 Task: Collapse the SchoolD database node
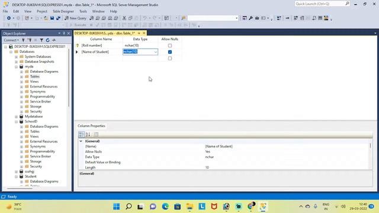pyautogui.click(x=16, y=122)
